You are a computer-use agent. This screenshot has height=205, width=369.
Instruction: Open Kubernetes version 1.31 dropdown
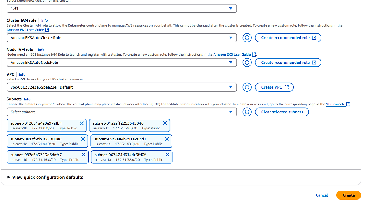pos(122,8)
